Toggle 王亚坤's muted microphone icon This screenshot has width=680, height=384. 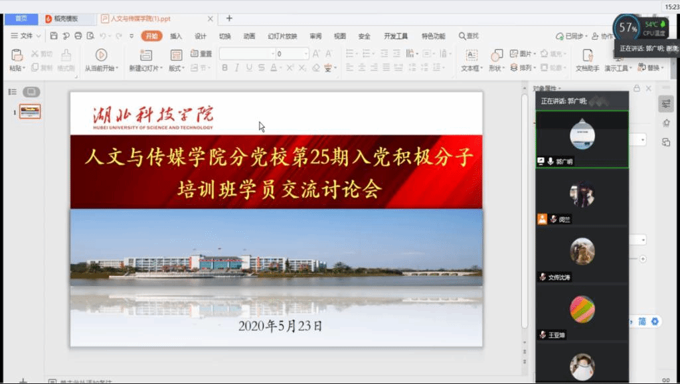(543, 335)
